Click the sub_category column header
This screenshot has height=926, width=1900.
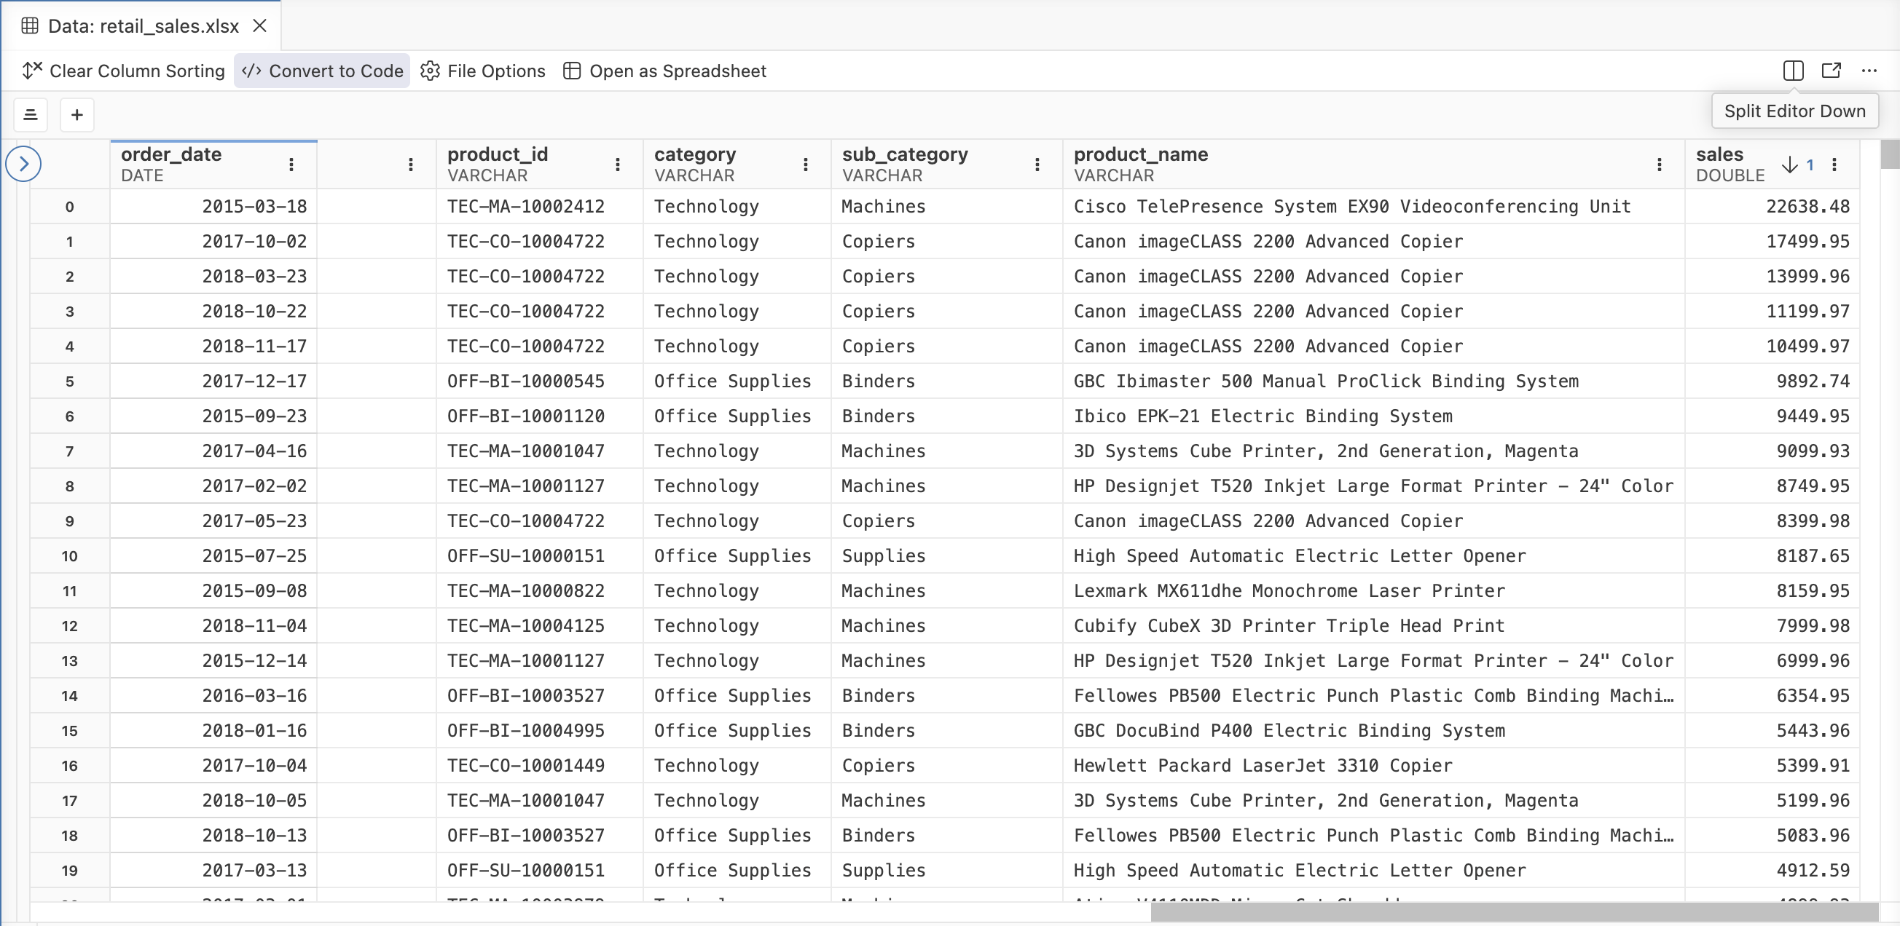coord(947,165)
